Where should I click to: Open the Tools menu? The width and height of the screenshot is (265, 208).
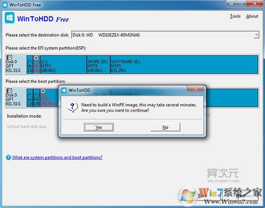pyautogui.click(x=235, y=16)
